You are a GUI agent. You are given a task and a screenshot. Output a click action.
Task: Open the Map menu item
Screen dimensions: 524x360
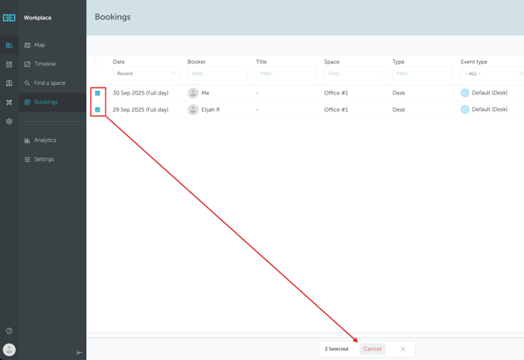[39, 45]
